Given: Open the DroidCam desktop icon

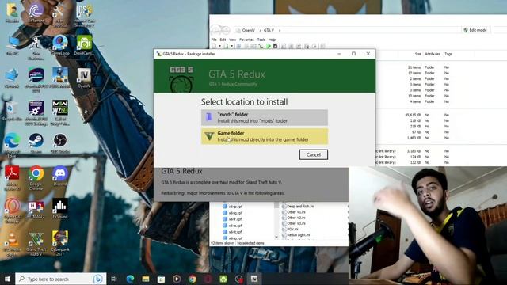Looking at the screenshot, I should point(84,45).
